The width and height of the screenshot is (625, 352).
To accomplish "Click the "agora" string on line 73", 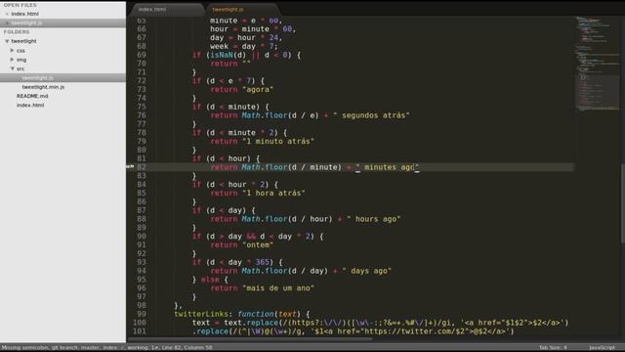I will tap(258, 90).
